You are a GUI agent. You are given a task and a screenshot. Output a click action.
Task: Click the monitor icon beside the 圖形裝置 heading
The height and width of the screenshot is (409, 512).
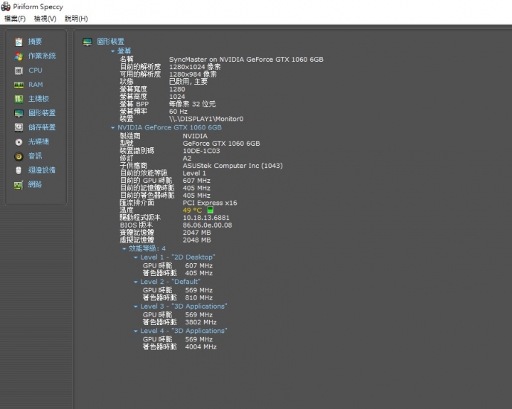click(x=87, y=42)
